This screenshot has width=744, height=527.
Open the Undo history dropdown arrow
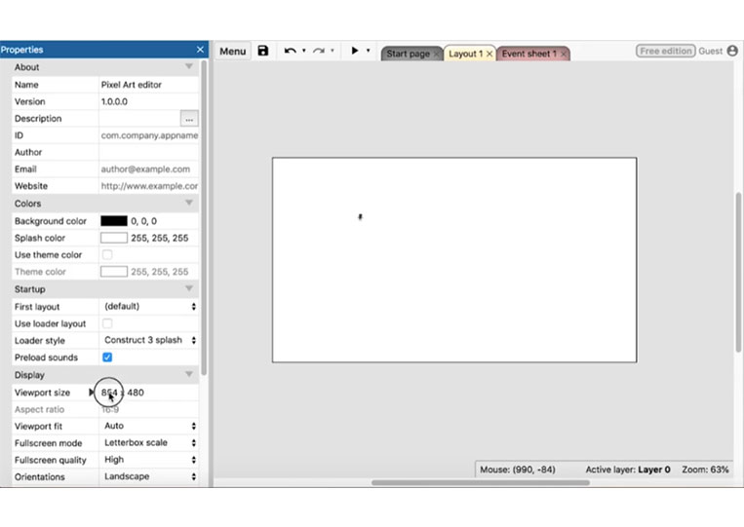point(304,51)
